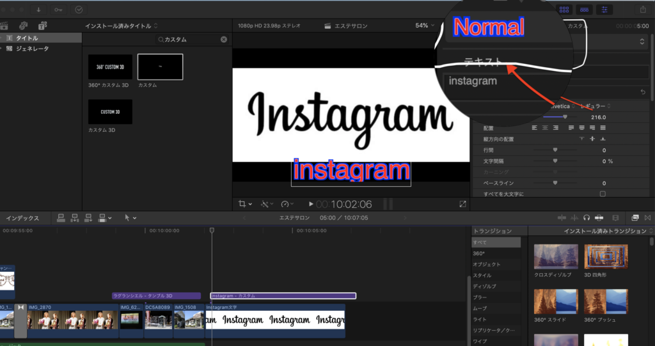Select the Instagram文字 timeline clip
This screenshot has height=346, width=655.
pyautogui.click(x=275, y=320)
